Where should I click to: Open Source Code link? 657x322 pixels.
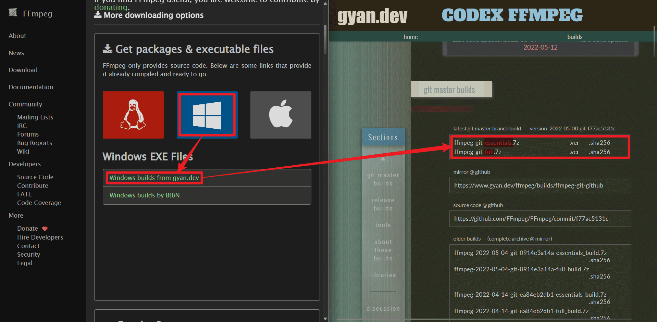(35, 177)
